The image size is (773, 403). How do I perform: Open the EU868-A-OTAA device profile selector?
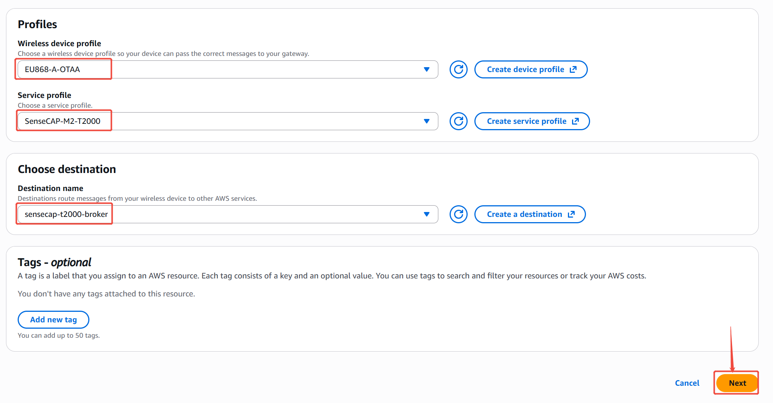[225, 69]
